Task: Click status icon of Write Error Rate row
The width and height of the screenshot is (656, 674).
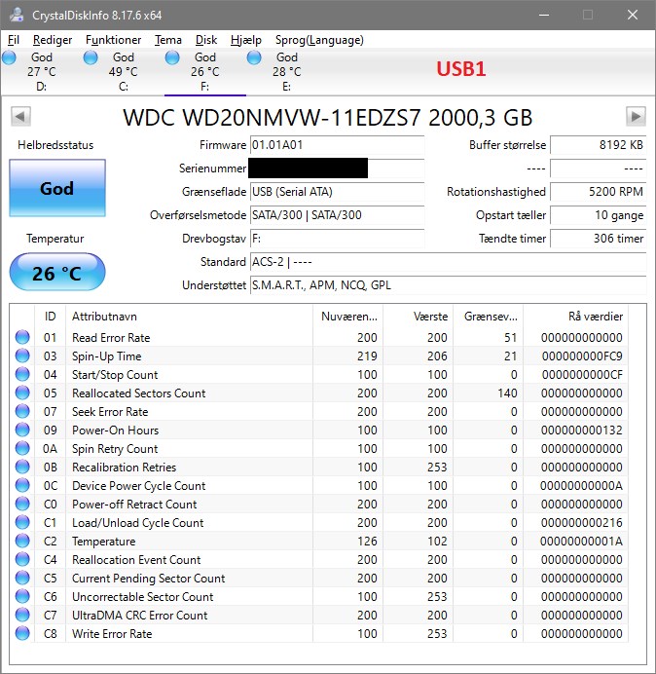Action: (x=22, y=633)
